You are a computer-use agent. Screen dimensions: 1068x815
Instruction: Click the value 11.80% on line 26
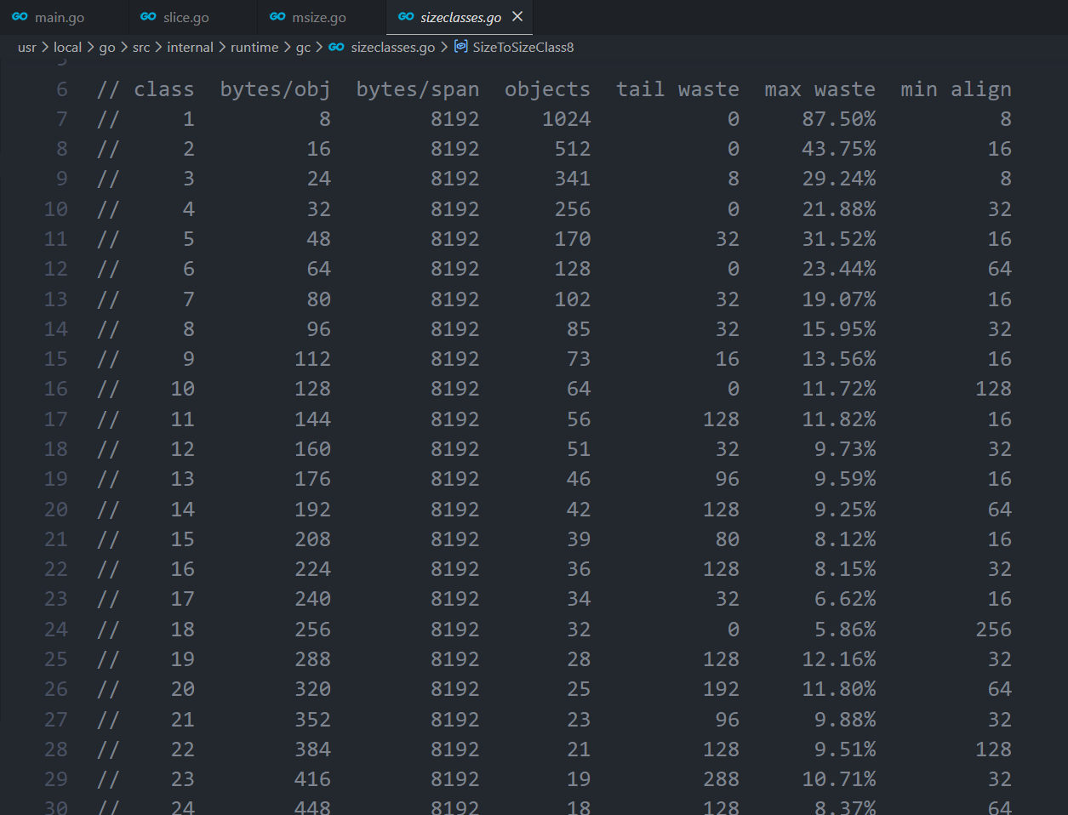coord(838,689)
